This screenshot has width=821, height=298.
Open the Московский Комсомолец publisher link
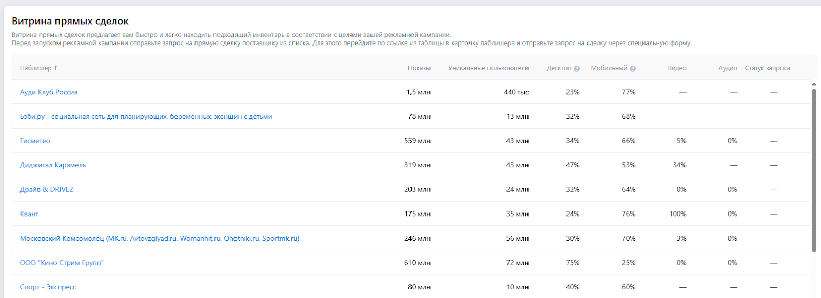(x=160, y=239)
